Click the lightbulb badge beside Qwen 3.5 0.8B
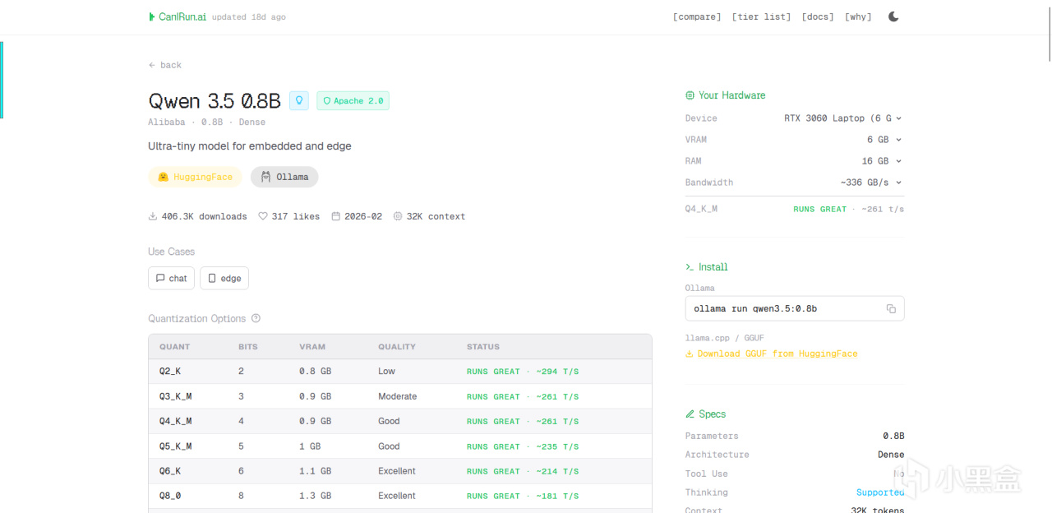 pyautogui.click(x=299, y=100)
